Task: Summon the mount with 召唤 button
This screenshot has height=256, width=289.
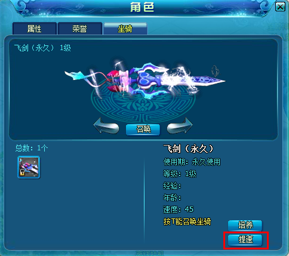Action: (x=143, y=129)
